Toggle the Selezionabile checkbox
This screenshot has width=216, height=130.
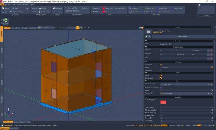click(161, 78)
